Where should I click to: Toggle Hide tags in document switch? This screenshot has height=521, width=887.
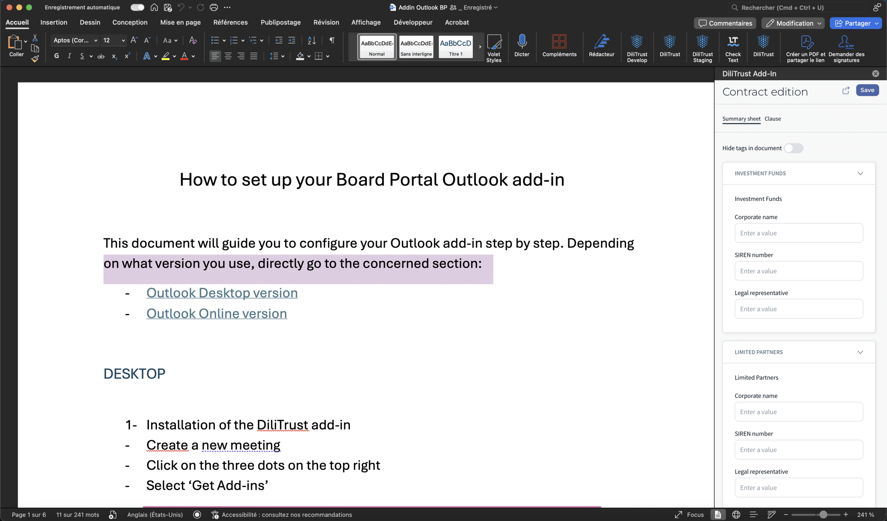coord(793,148)
